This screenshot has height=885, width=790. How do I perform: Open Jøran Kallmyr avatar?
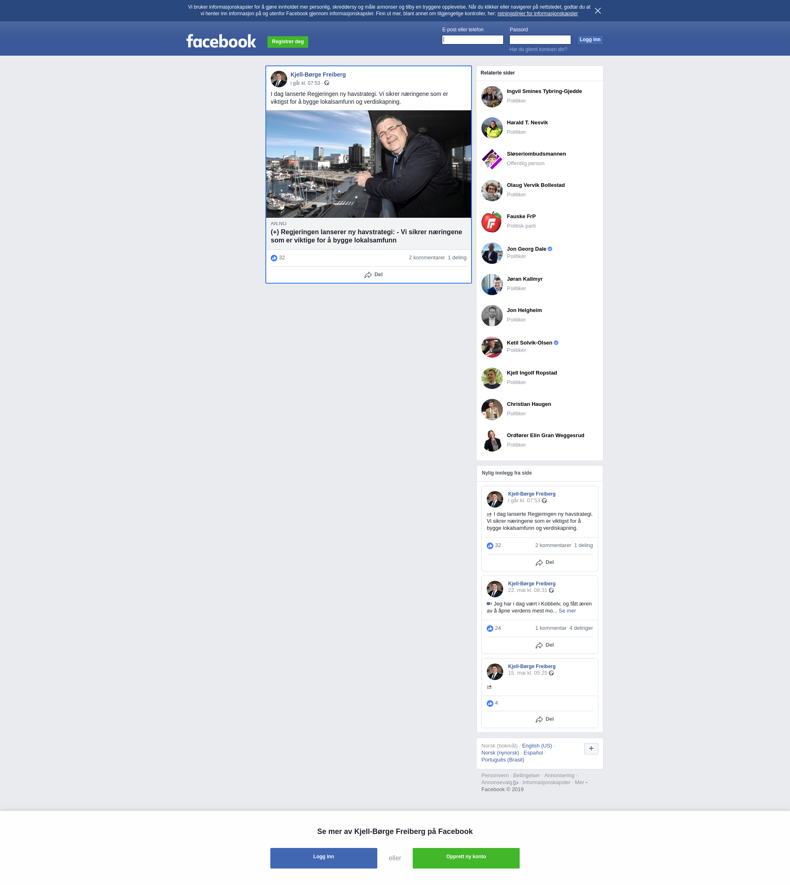[492, 284]
